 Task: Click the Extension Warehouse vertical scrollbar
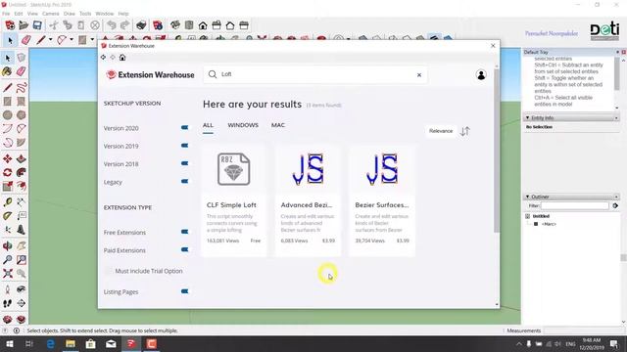(x=497, y=150)
